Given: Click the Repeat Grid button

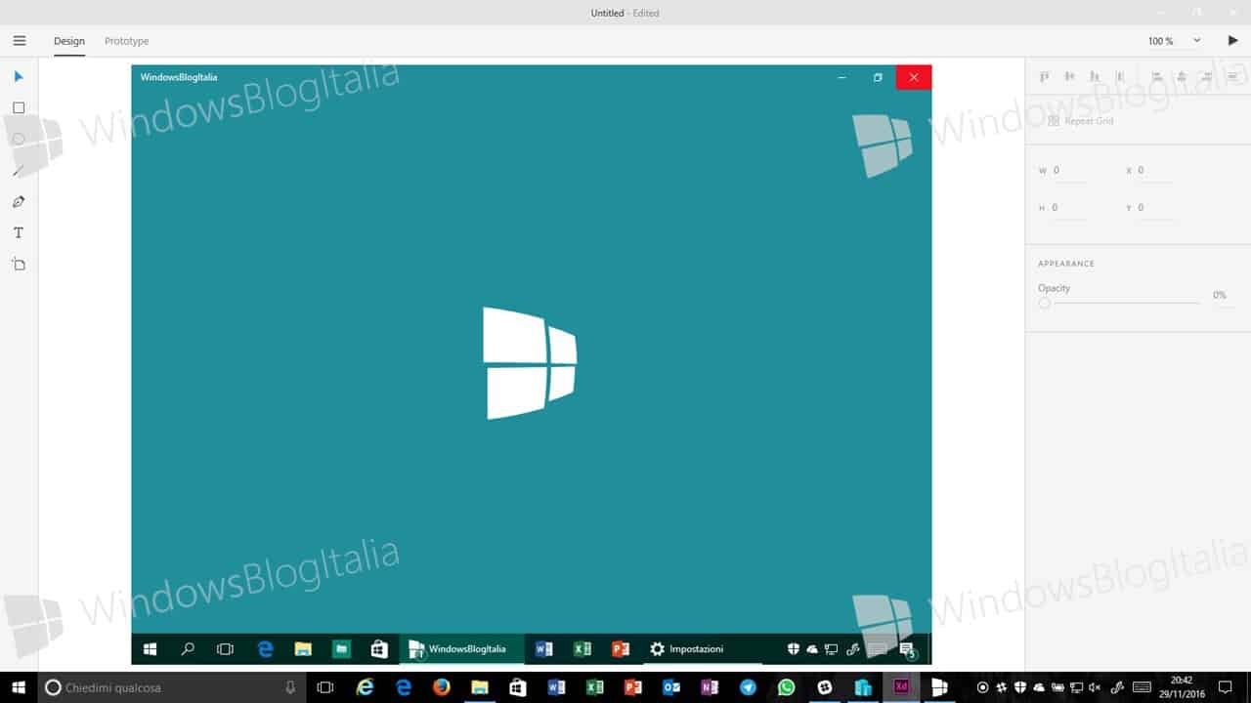Looking at the screenshot, I should [1081, 121].
